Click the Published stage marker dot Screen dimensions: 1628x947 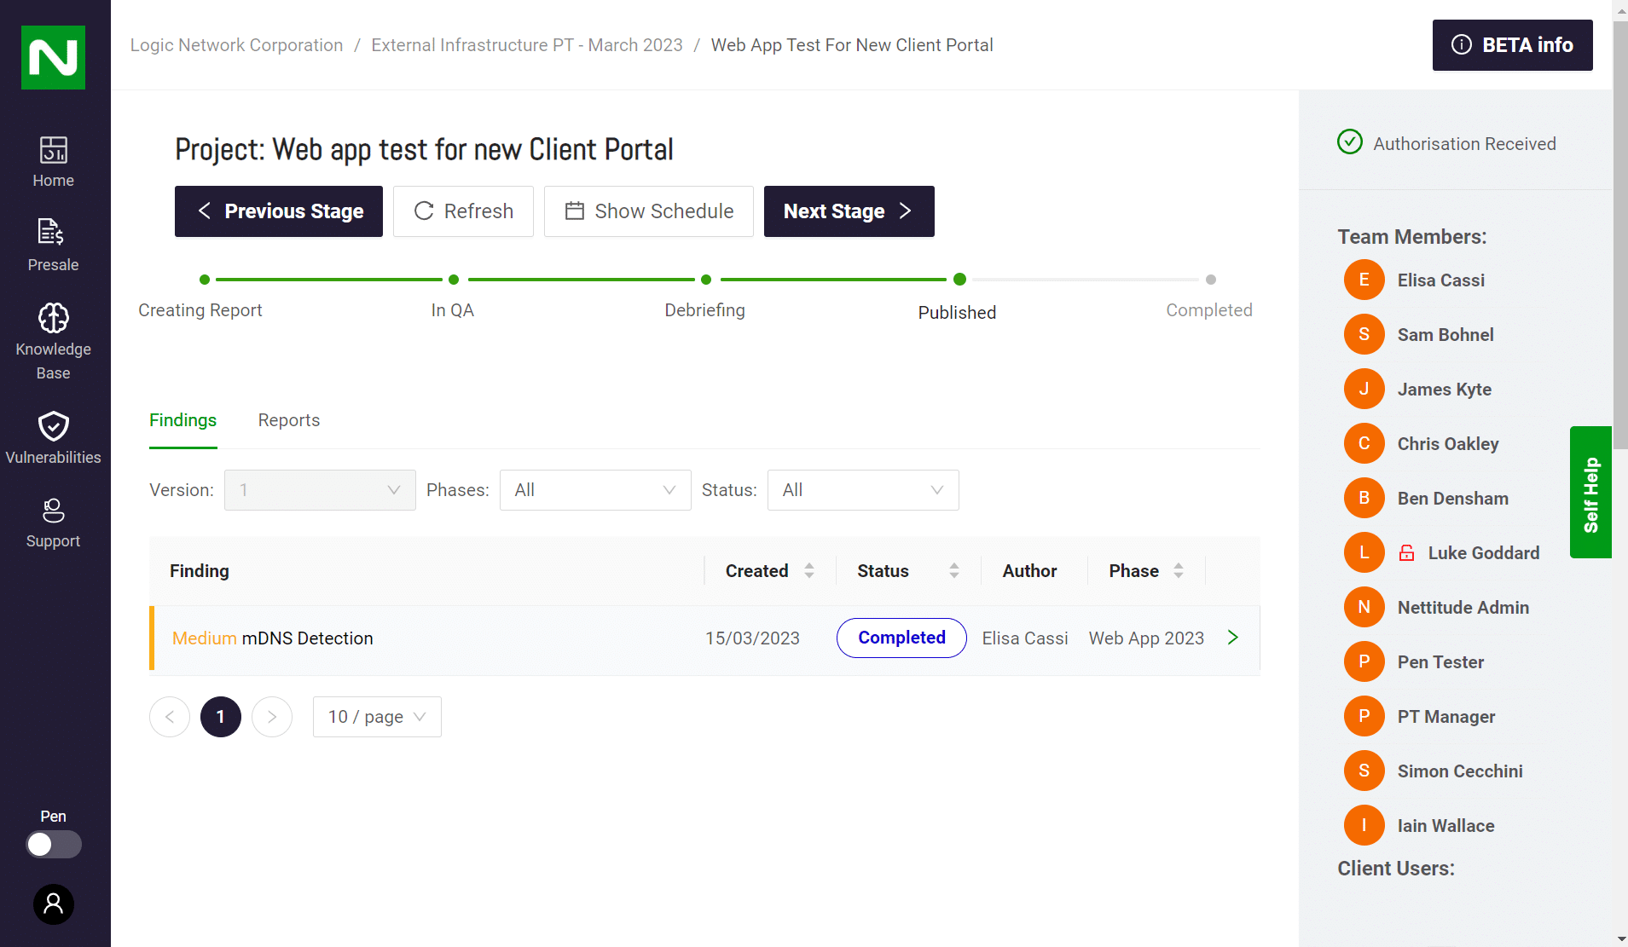(959, 279)
